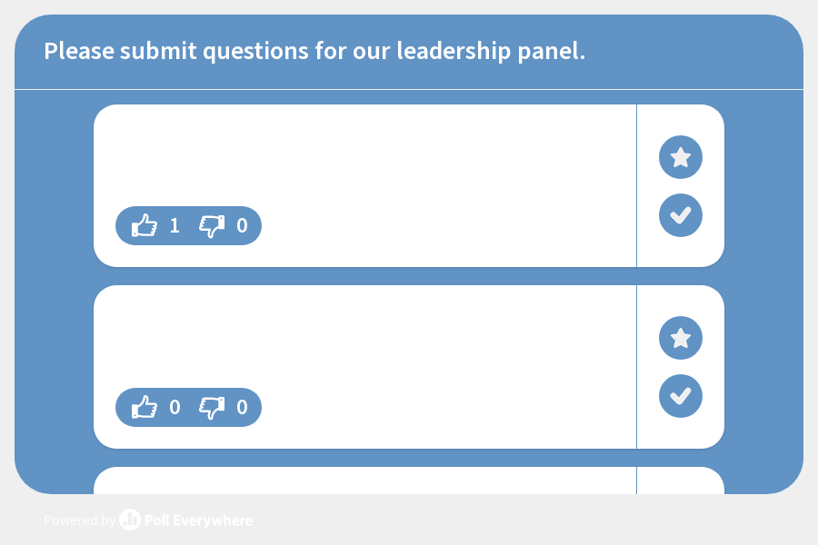Toggle approval checkmark on the lower question
This screenshot has height=545, width=818.
point(680,396)
